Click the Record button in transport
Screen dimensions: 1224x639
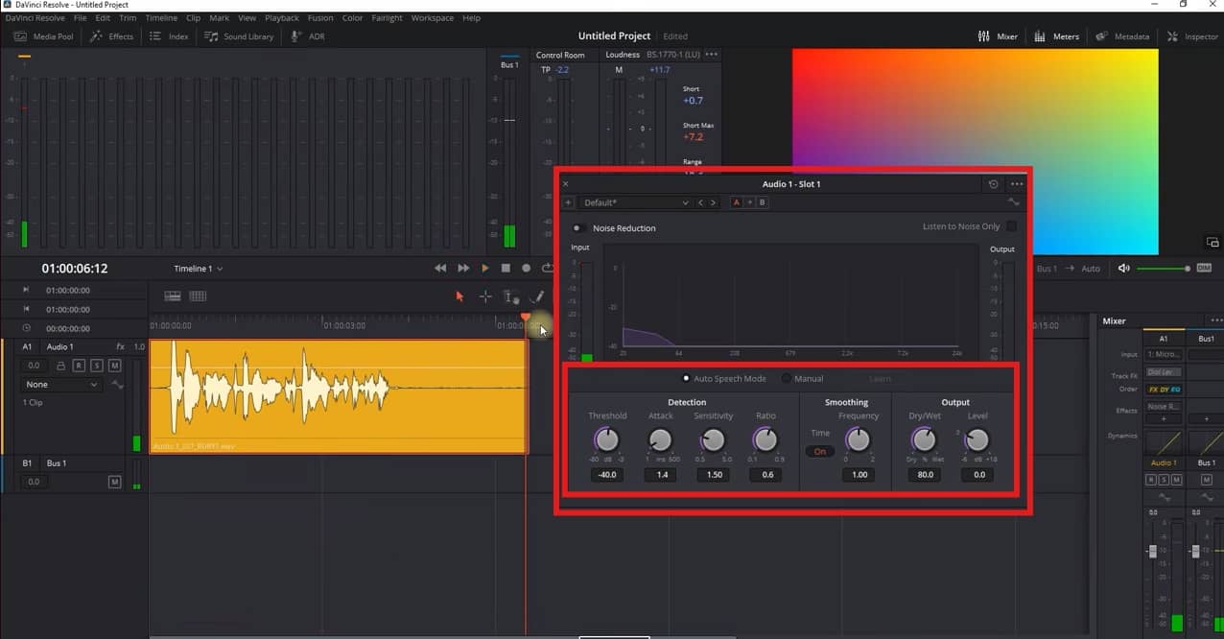[526, 269]
